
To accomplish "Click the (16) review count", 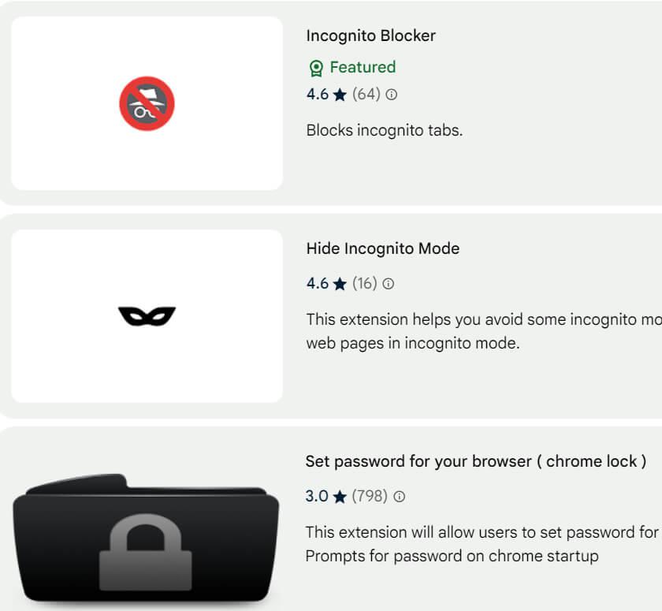I will pyautogui.click(x=365, y=284).
